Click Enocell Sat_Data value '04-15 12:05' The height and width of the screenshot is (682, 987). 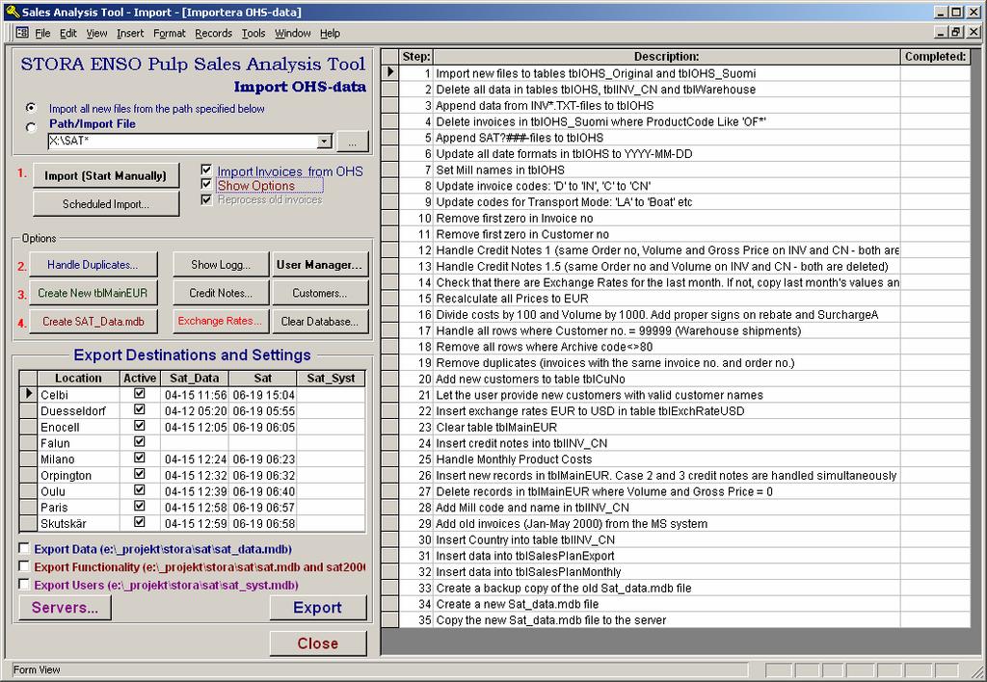click(x=195, y=427)
